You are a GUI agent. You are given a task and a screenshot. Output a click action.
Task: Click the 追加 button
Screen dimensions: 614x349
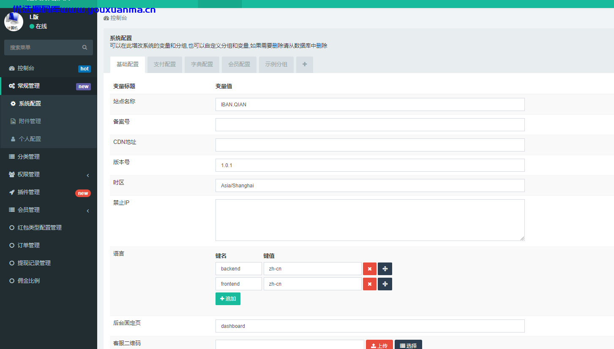[228, 299]
